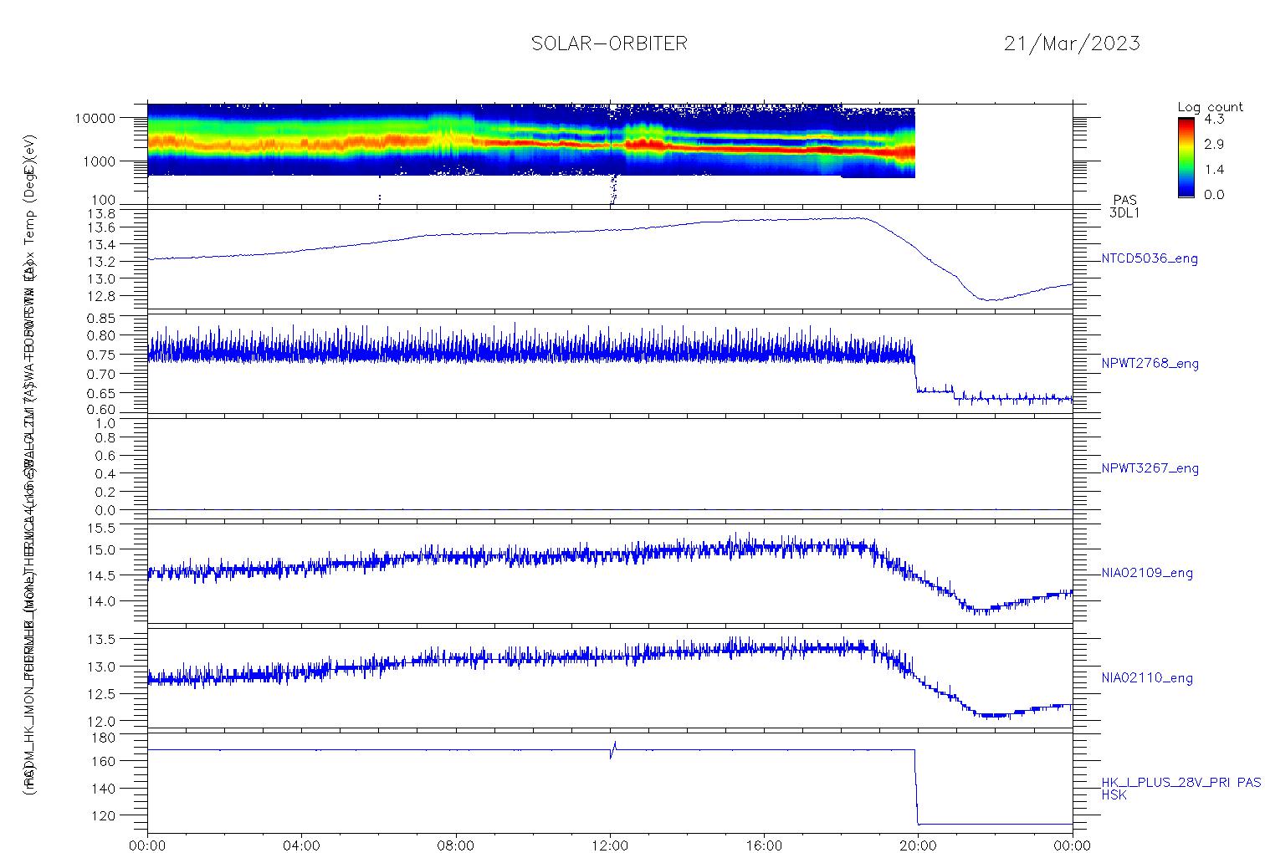Click the 2.9 colorbar value
The height and width of the screenshot is (853, 1265).
click(x=1214, y=144)
